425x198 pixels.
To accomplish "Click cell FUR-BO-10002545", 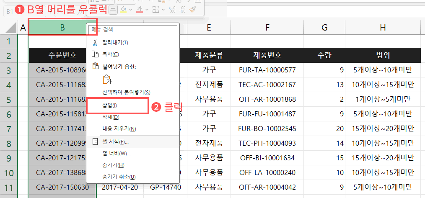I will (267, 129).
